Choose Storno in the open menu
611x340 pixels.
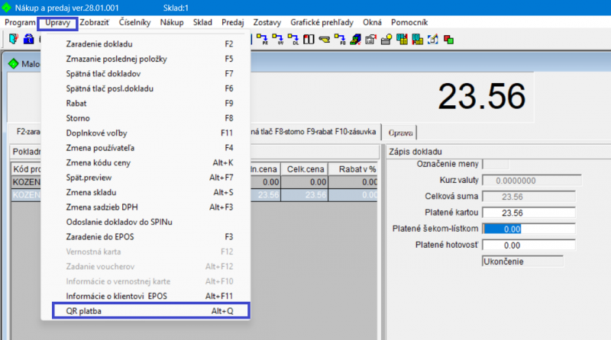pos(78,118)
